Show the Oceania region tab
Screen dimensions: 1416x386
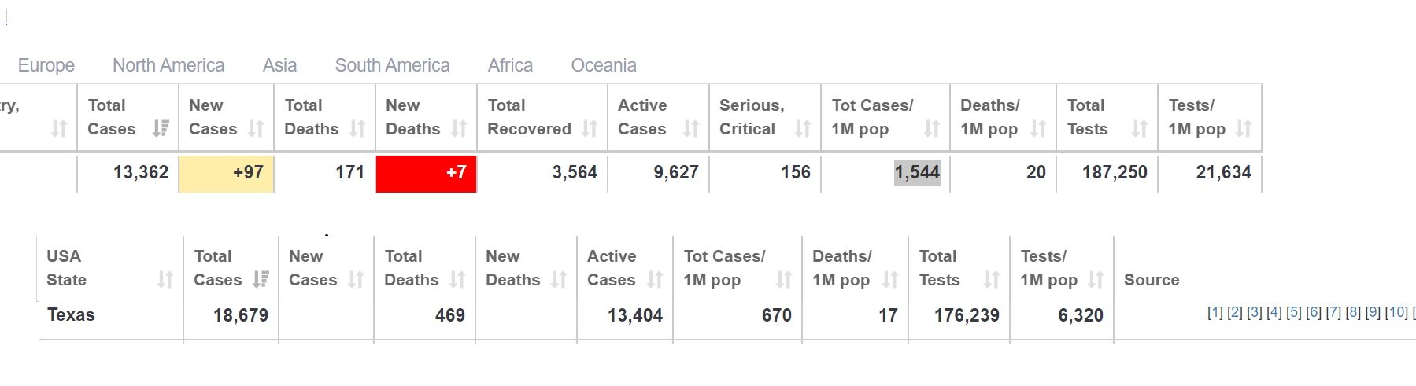coord(604,65)
